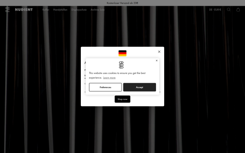Open the Displayschutz menu item

pos(79,10)
